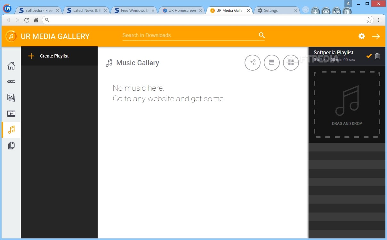The image size is (387, 240).
Task: Open the Images gallery sidebar icon
Action: point(11,97)
